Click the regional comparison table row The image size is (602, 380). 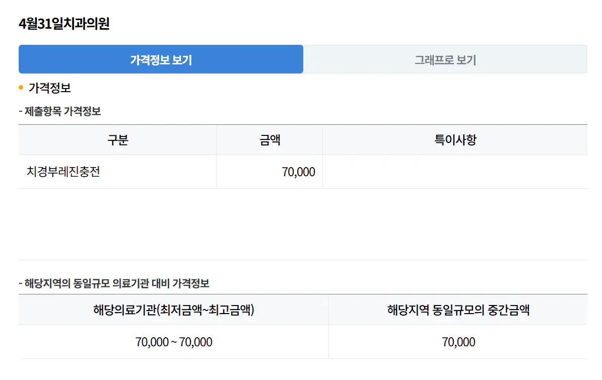click(x=302, y=342)
